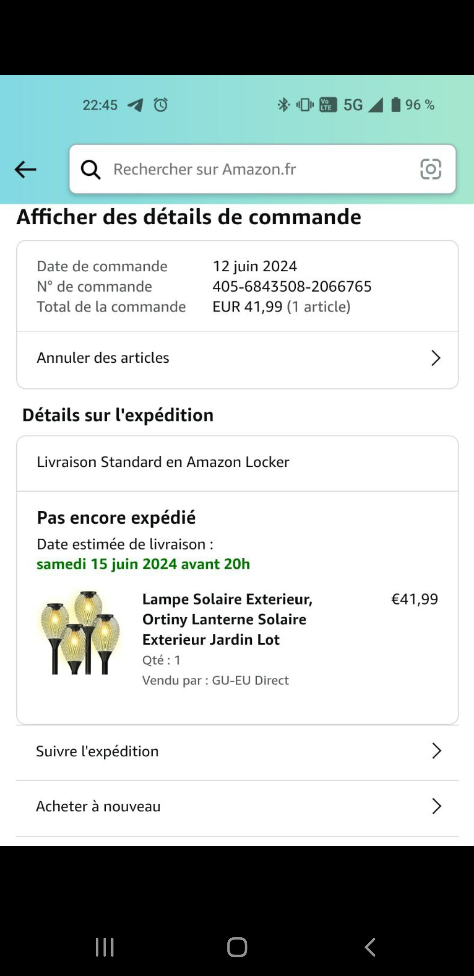Screen dimensions: 474x976
Task: Expand the Annuler des articles chevron
Action: click(x=435, y=358)
